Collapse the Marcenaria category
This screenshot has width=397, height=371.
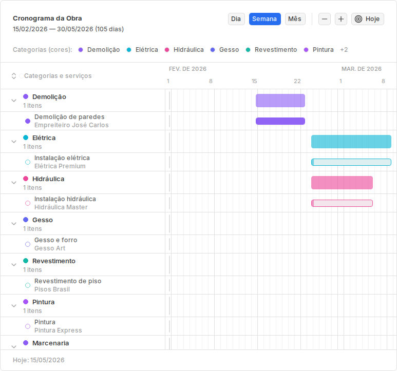click(14, 347)
